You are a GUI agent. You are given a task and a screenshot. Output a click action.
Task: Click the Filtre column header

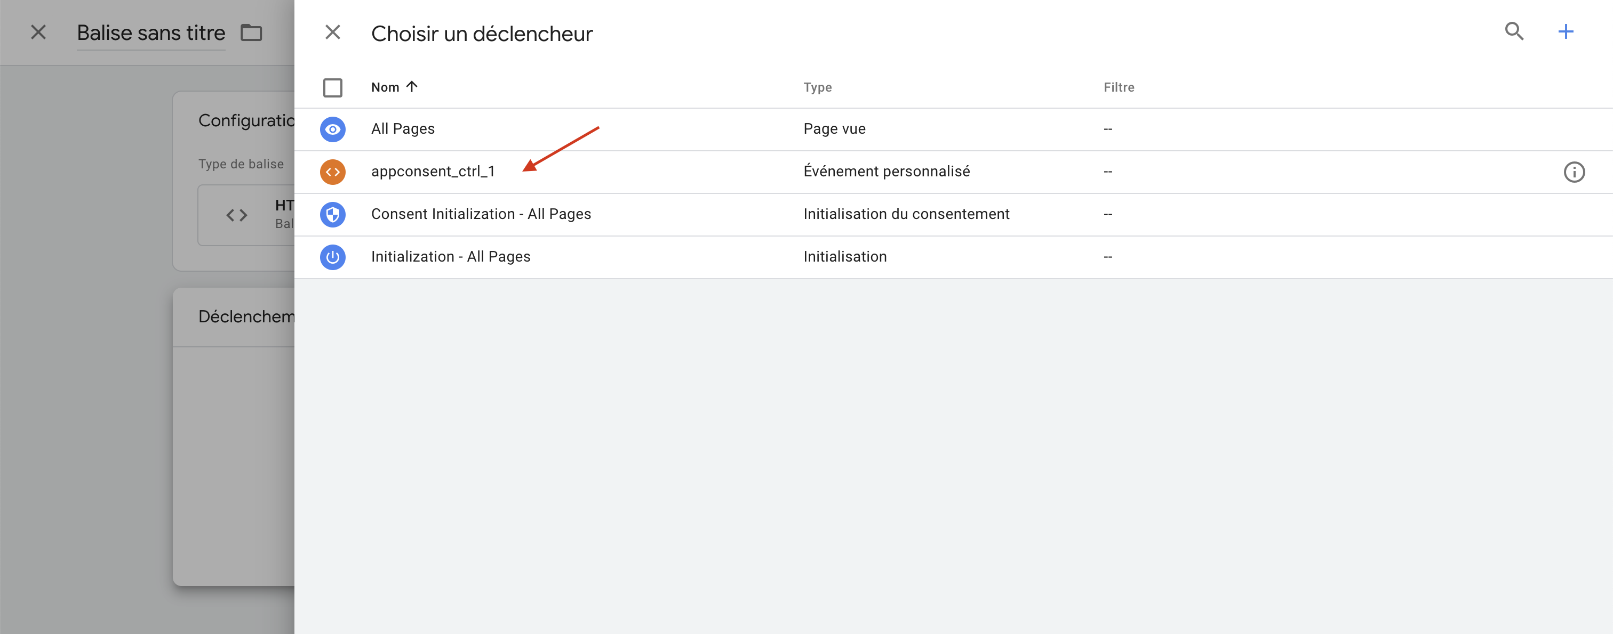pyautogui.click(x=1119, y=87)
